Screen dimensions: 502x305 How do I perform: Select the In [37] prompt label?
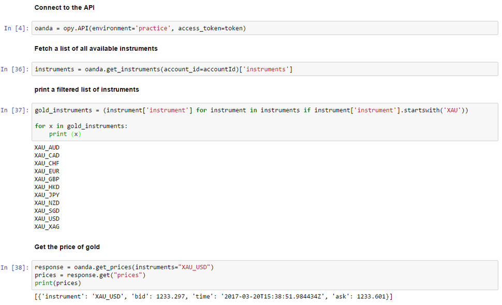point(14,110)
